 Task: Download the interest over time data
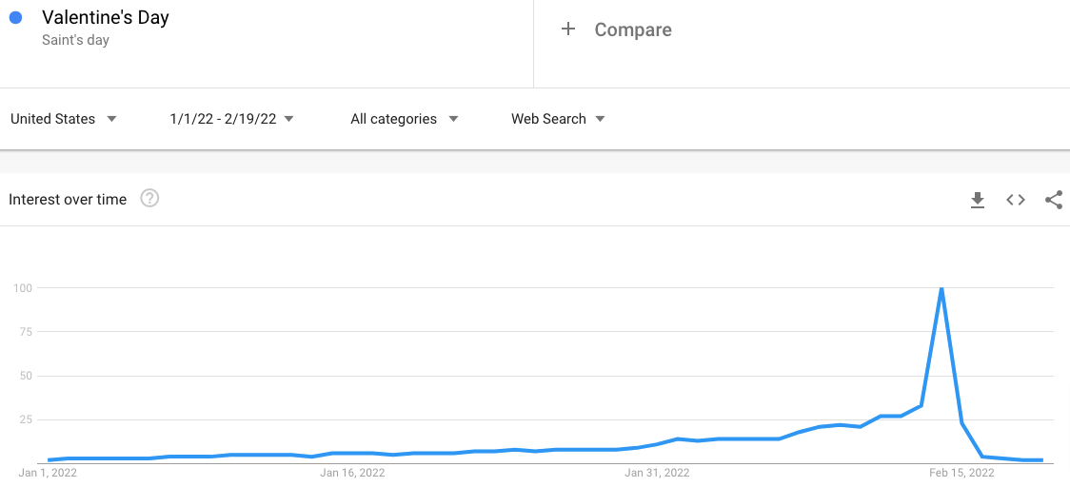click(977, 200)
